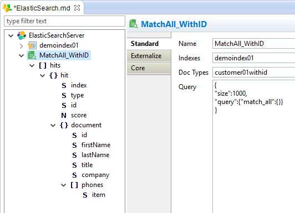Select the lastName field in tree
The image size is (295, 213).
pos(95,155)
